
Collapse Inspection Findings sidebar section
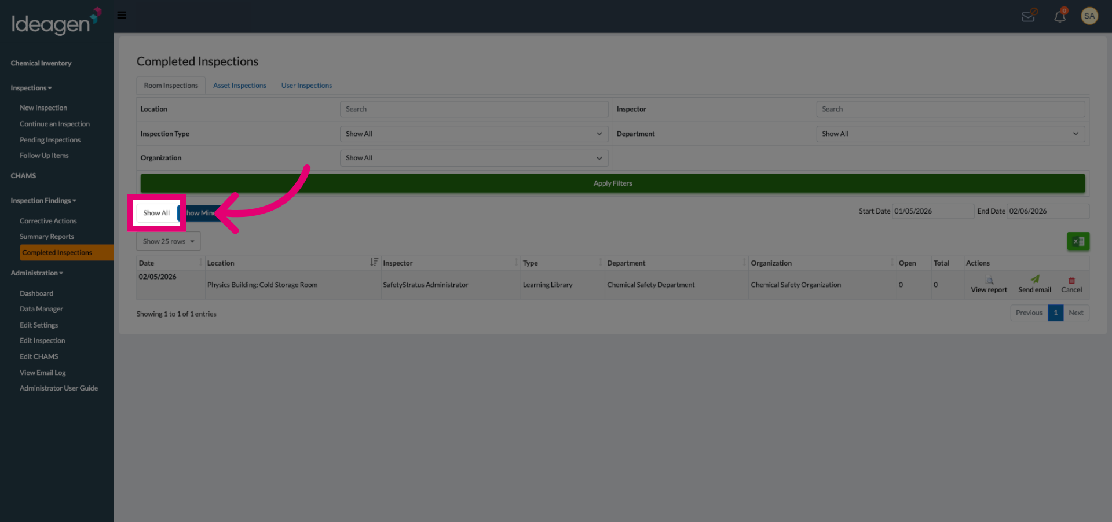click(43, 201)
